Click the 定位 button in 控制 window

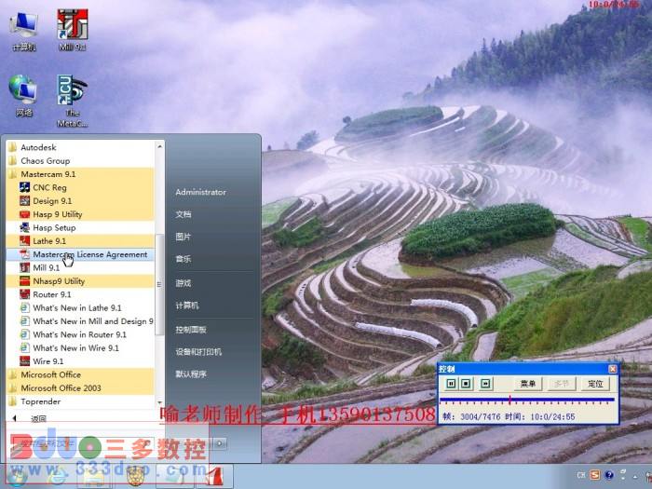tap(595, 384)
